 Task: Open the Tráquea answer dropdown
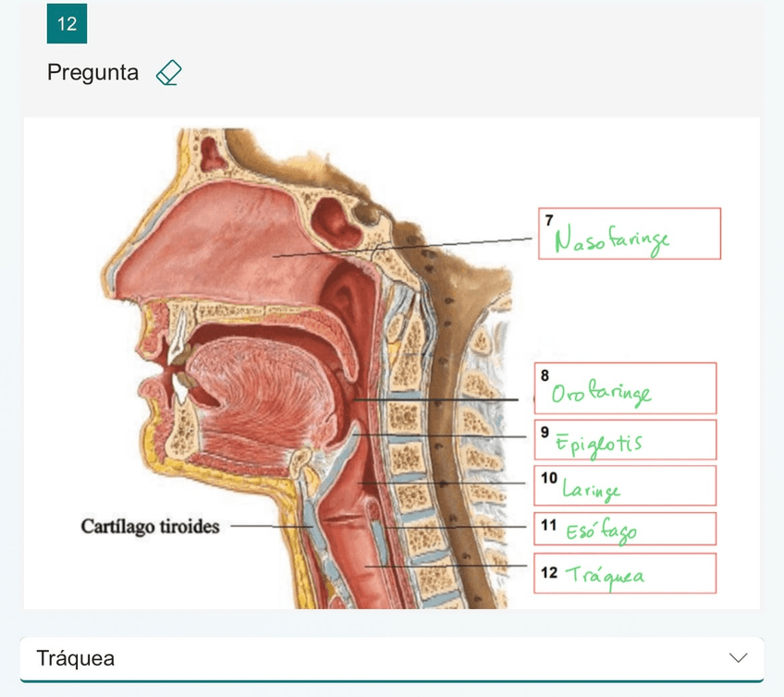391,658
